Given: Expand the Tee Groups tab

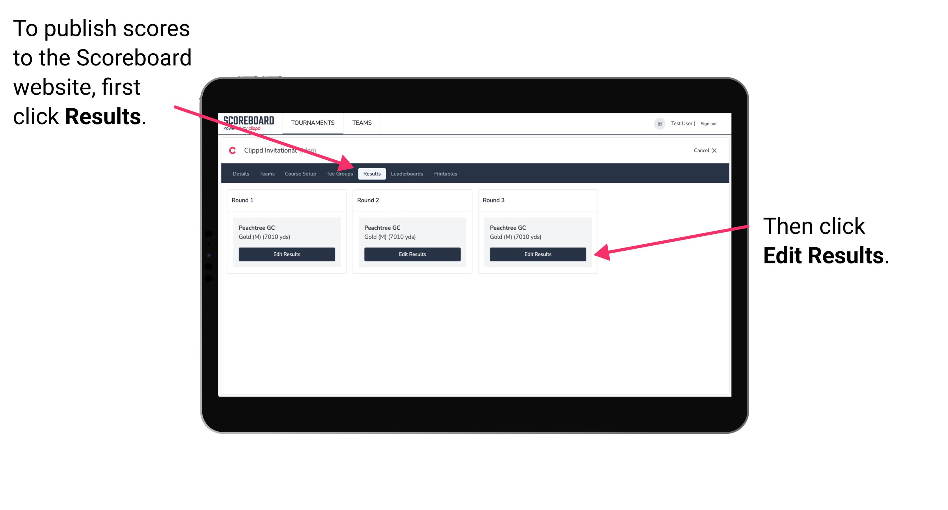Looking at the screenshot, I should 339,174.
